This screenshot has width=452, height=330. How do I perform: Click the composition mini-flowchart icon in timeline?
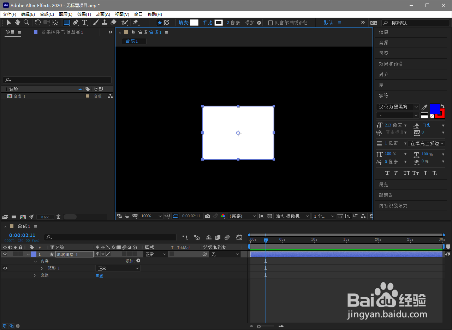click(x=185, y=237)
